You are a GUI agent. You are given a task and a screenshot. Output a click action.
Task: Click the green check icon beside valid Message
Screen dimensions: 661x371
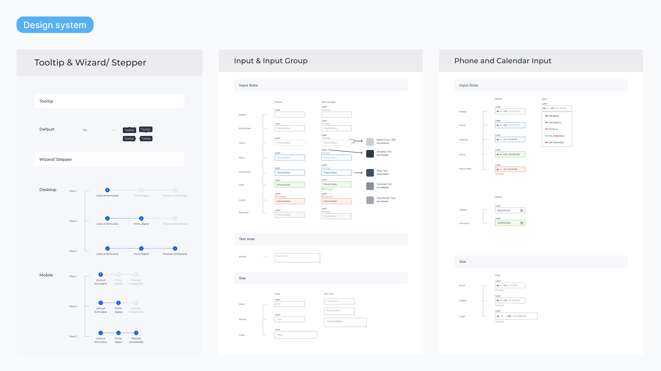point(323,189)
